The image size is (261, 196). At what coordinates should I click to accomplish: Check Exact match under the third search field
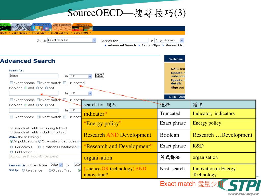coord(38,117)
